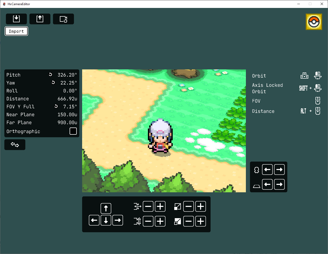Click the 'Roll' label
The height and width of the screenshot is (254, 328).
click(x=12, y=91)
